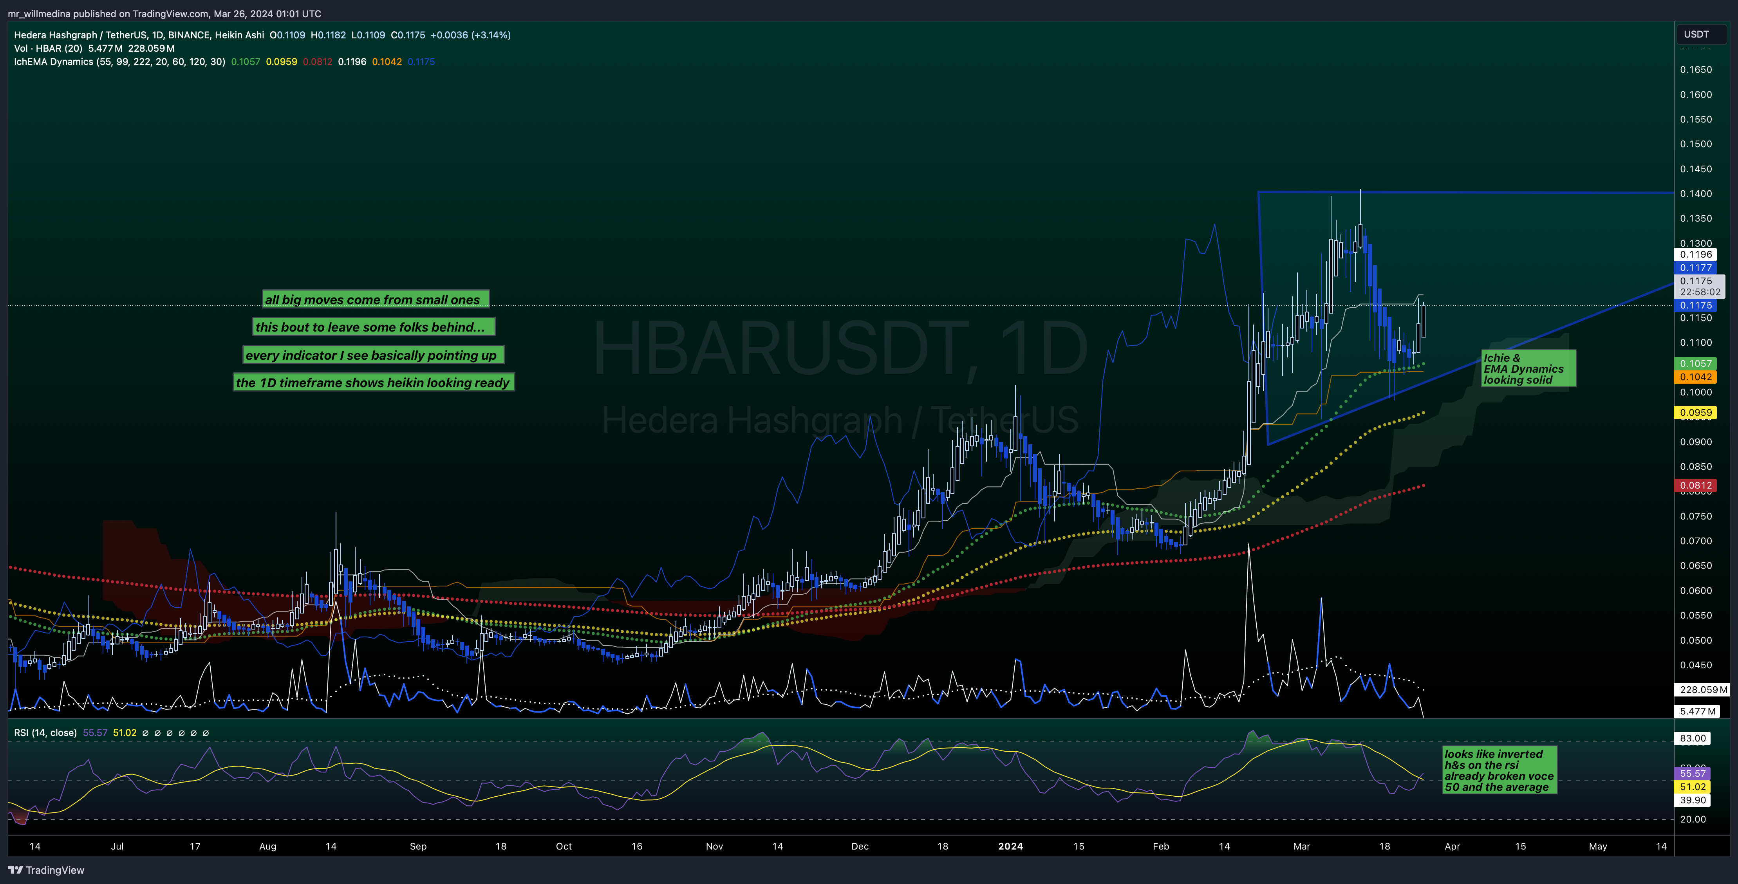
Task: Select the 5.477M volume axis label
Action: tap(1698, 711)
